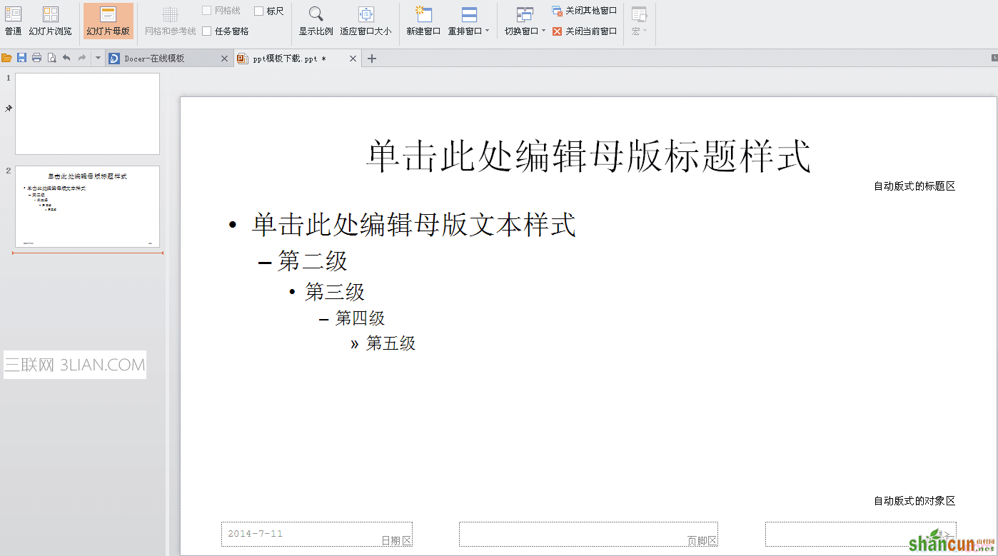Open Grid and Guides (网格和参考线)
The width and height of the screenshot is (998, 556).
pyautogui.click(x=170, y=21)
